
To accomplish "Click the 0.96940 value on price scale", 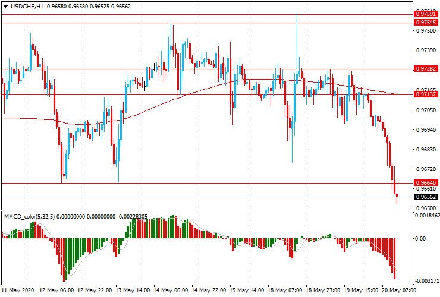I will click(x=426, y=129).
